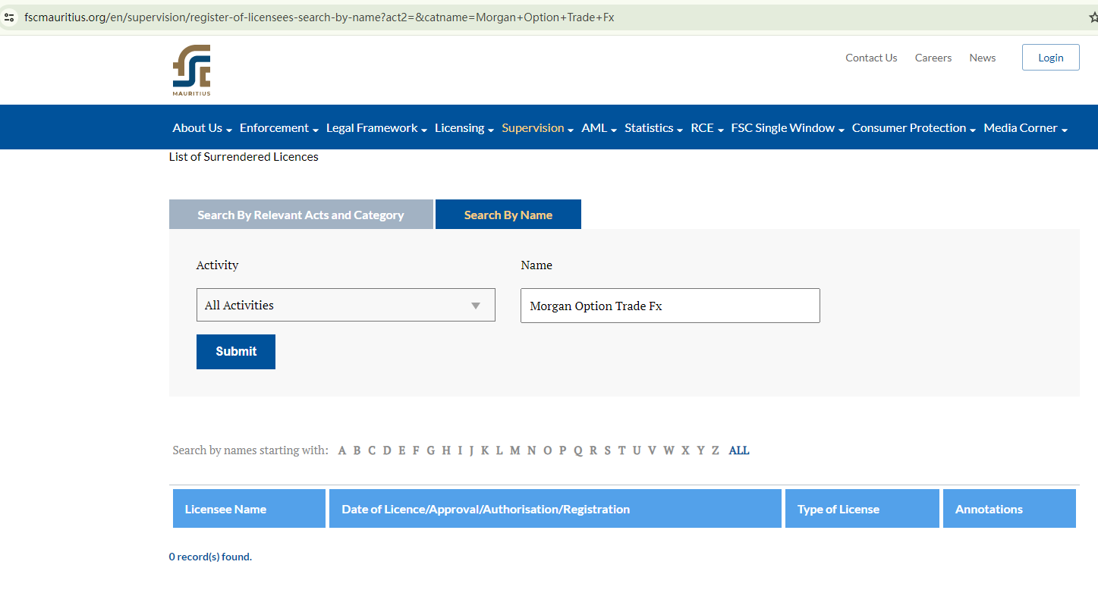
Task: Click the '0 record(s) found.' message
Action: pyautogui.click(x=210, y=557)
